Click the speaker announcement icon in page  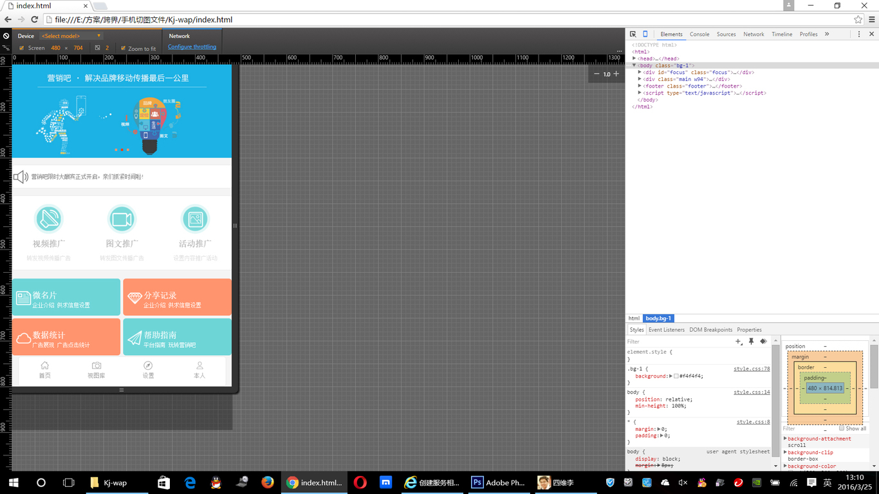coord(21,177)
